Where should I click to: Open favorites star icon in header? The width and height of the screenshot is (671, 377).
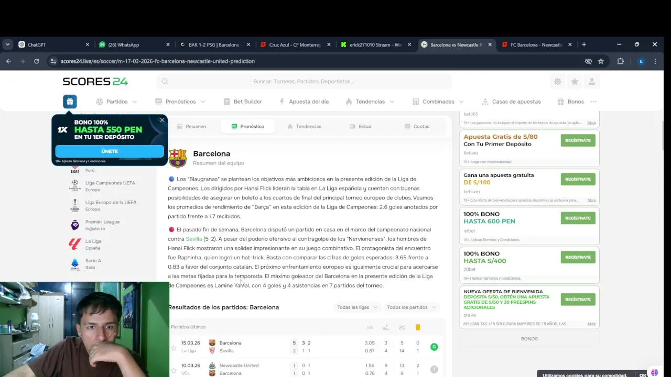pyautogui.click(x=575, y=82)
